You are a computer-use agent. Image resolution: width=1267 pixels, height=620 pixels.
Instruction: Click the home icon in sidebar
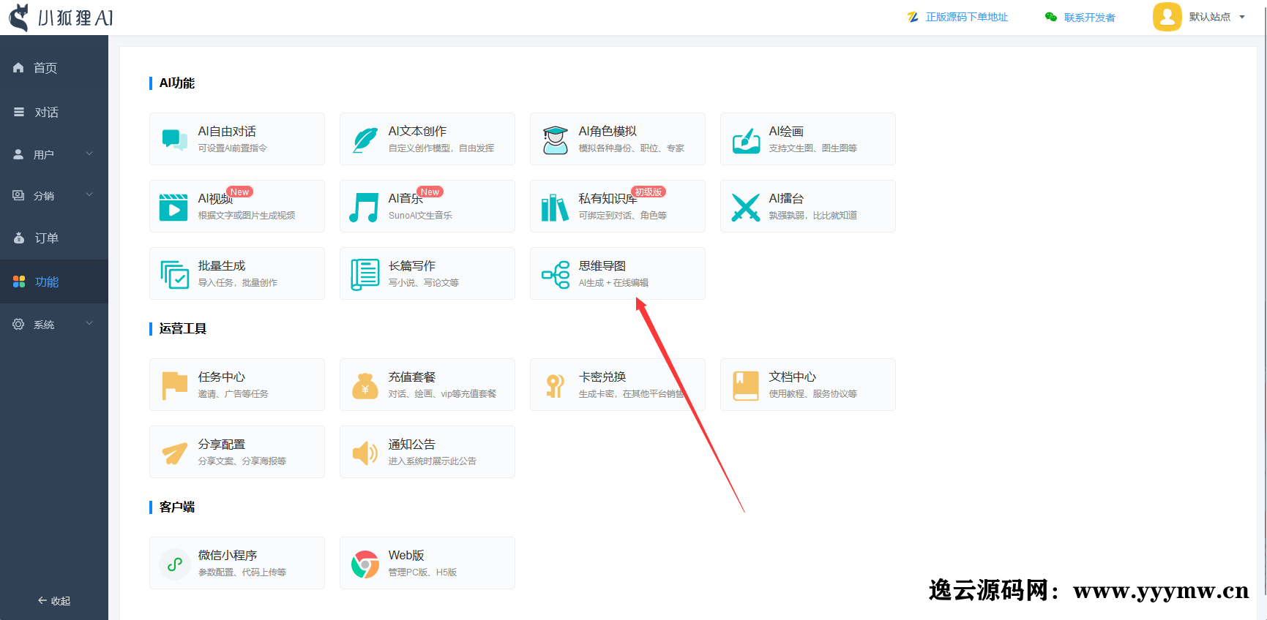(x=18, y=67)
